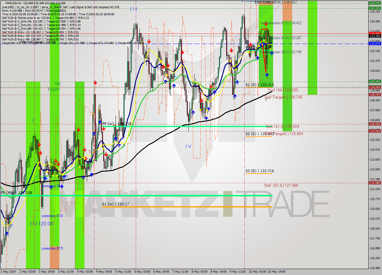
Task: Select the black 133.269 current price tag
Action: pos(375,36)
